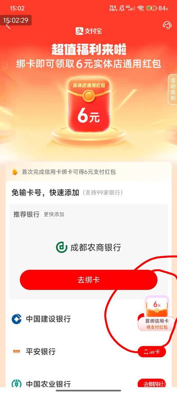This screenshot has width=177, height=394.
Task: Tap the 平安银行 logo icon
Action: pyautogui.click(x=16, y=352)
